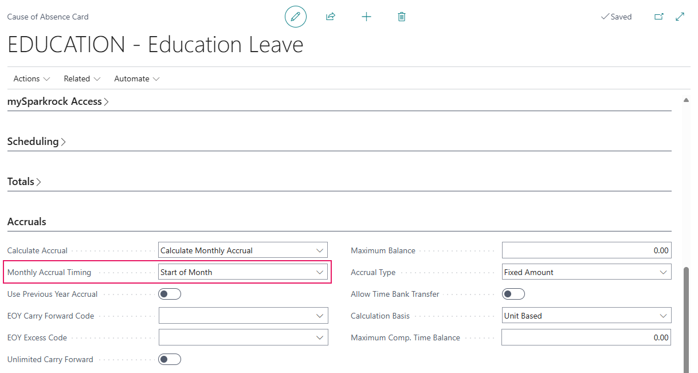The image size is (698, 373).
Task: Click the New plus icon
Action: click(366, 17)
